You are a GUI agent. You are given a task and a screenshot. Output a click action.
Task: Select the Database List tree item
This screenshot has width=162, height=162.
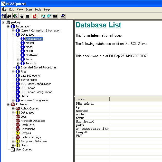(x=34, y=39)
